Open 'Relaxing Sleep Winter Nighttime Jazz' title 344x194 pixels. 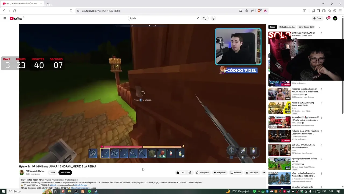[306, 132]
